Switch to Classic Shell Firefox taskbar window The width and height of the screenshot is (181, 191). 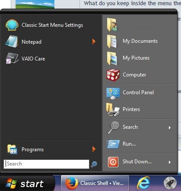(x=95, y=183)
